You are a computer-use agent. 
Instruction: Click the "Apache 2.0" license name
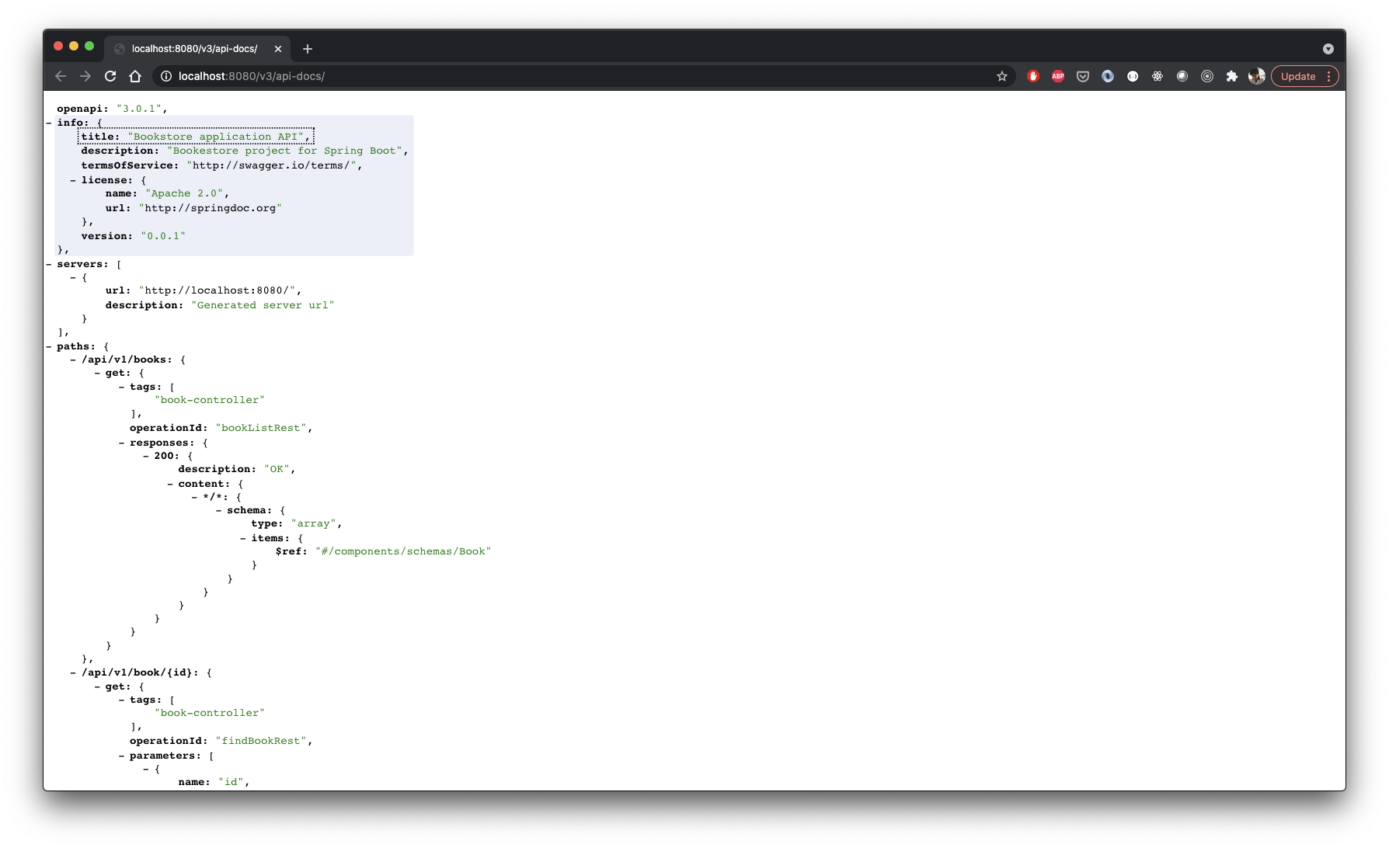184,193
